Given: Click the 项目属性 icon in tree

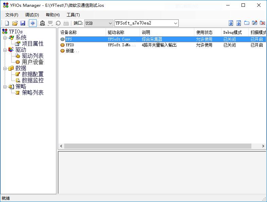Looking at the screenshot, I should click(18, 44).
